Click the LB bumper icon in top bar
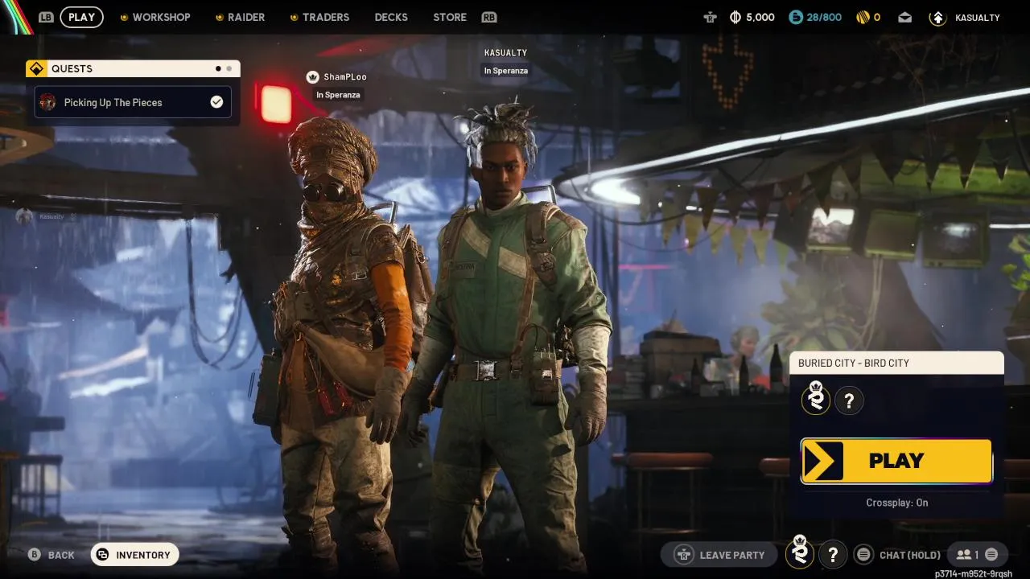This screenshot has width=1030, height=579. tap(46, 17)
